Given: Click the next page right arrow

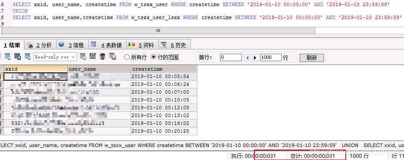Looking at the screenshot, I should 255,58.
